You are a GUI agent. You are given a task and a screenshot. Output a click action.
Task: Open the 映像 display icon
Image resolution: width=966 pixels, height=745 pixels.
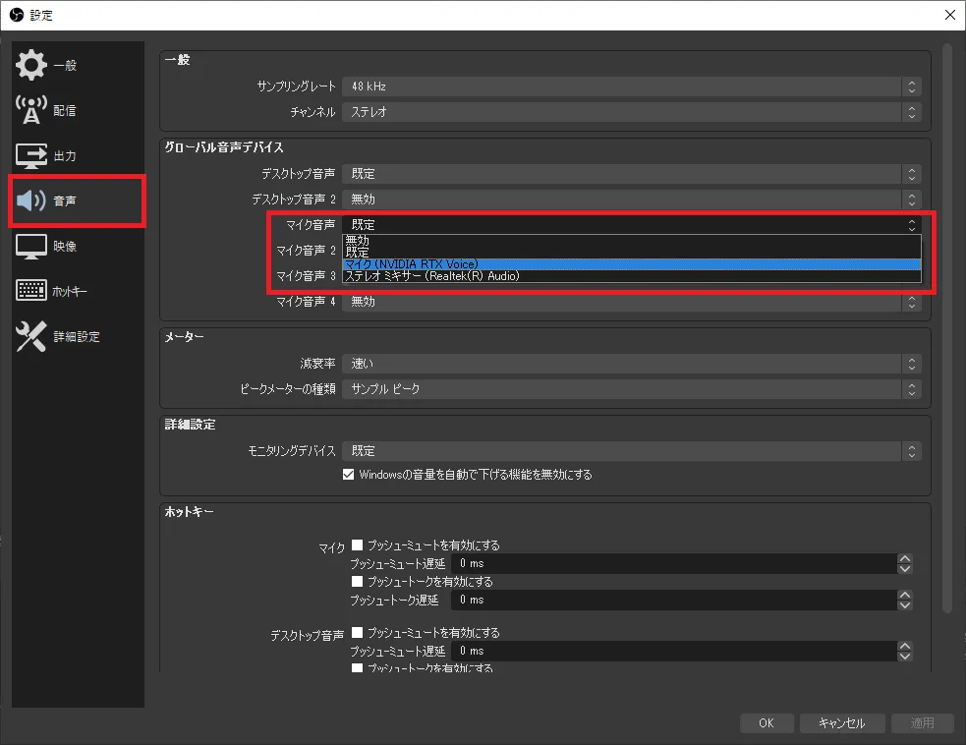[x=30, y=247]
